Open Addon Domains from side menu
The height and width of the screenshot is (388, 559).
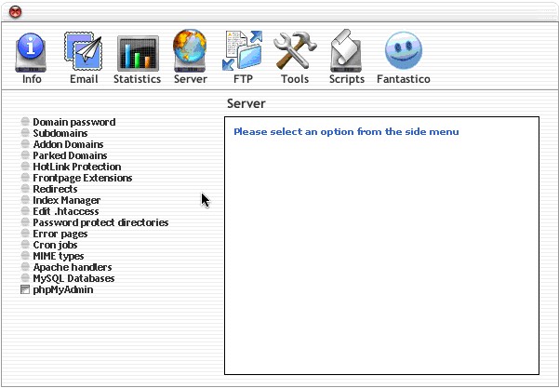coord(70,144)
